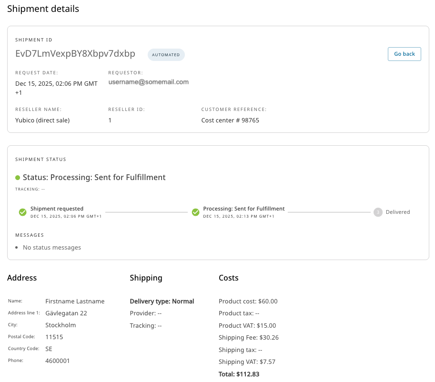Click the gray Delivered step circle
The height and width of the screenshot is (382, 435).
click(x=378, y=212)
